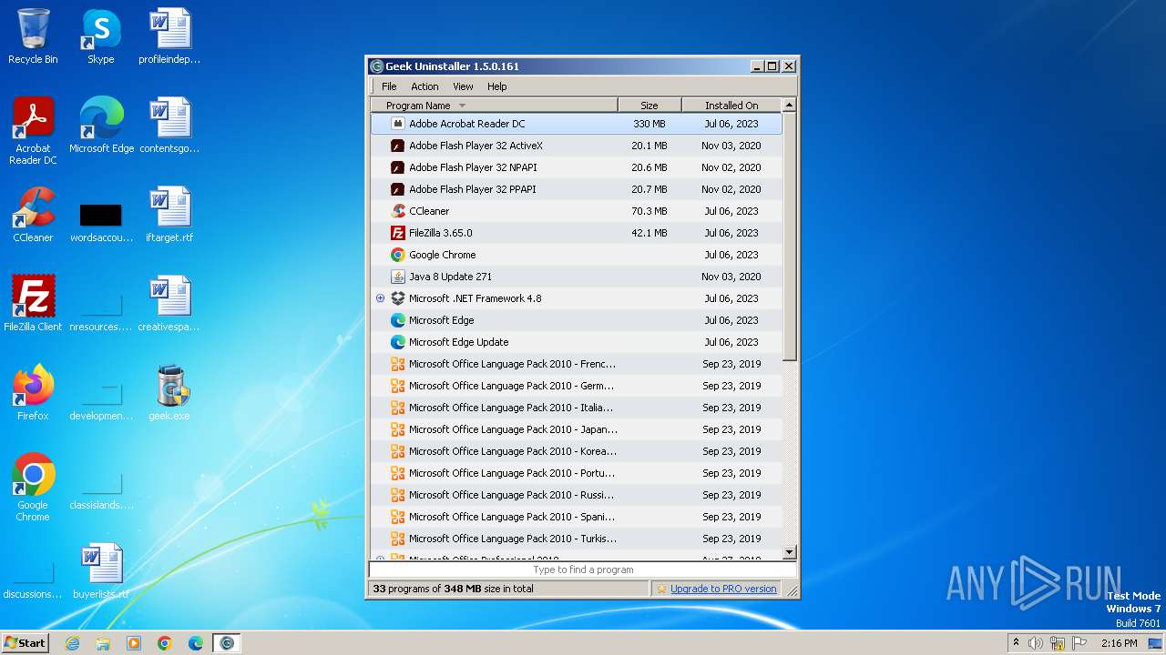Open the View menu

(x=463, y=86)
